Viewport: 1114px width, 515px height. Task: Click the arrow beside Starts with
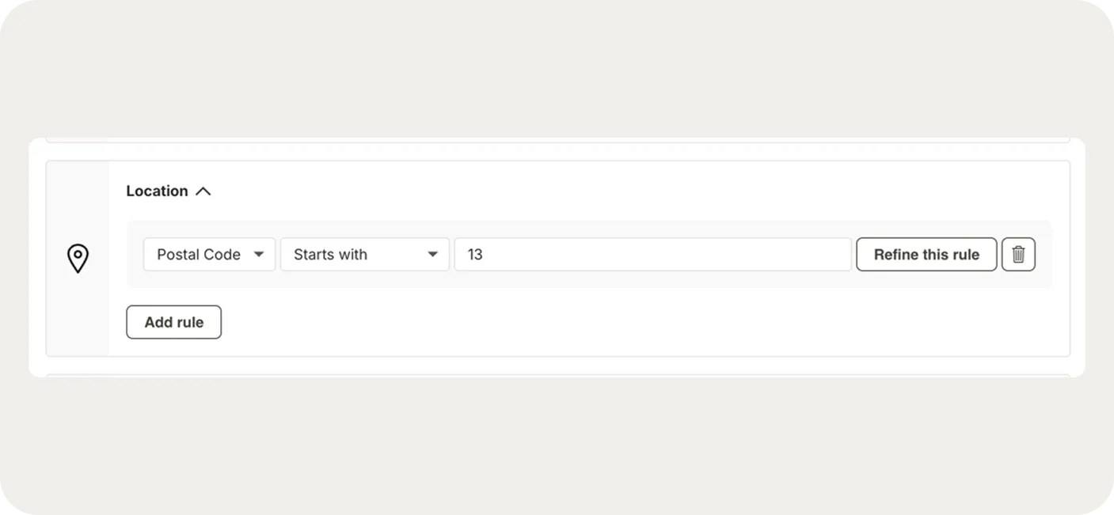(x=432, y=255)
